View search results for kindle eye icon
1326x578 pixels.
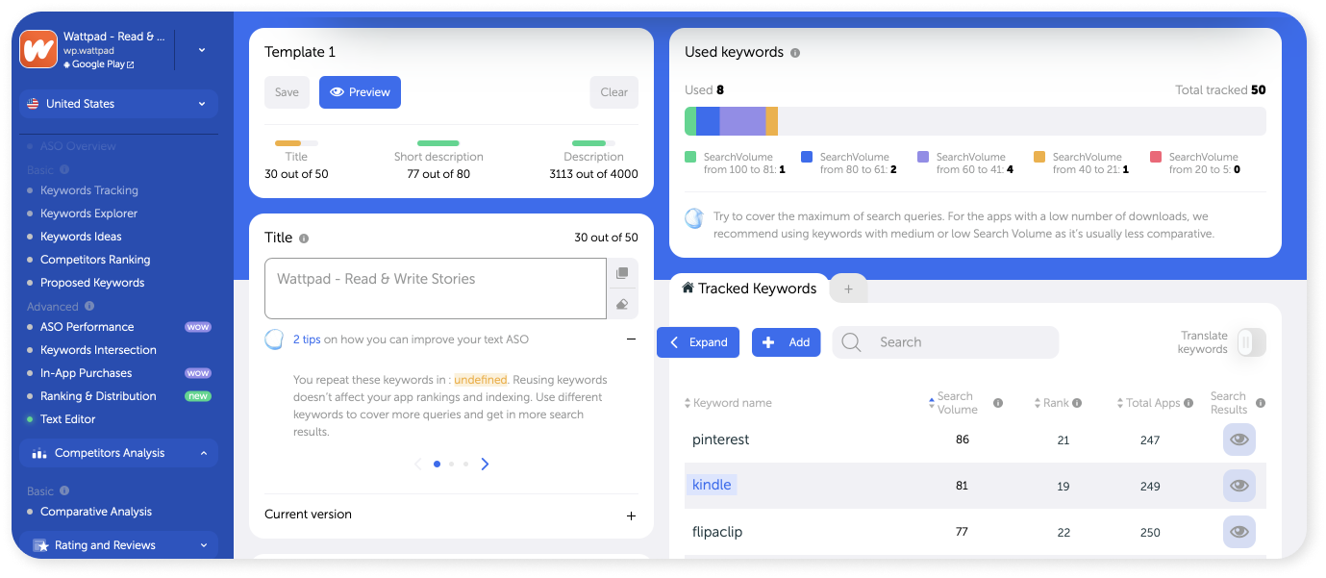(1239, 486)
